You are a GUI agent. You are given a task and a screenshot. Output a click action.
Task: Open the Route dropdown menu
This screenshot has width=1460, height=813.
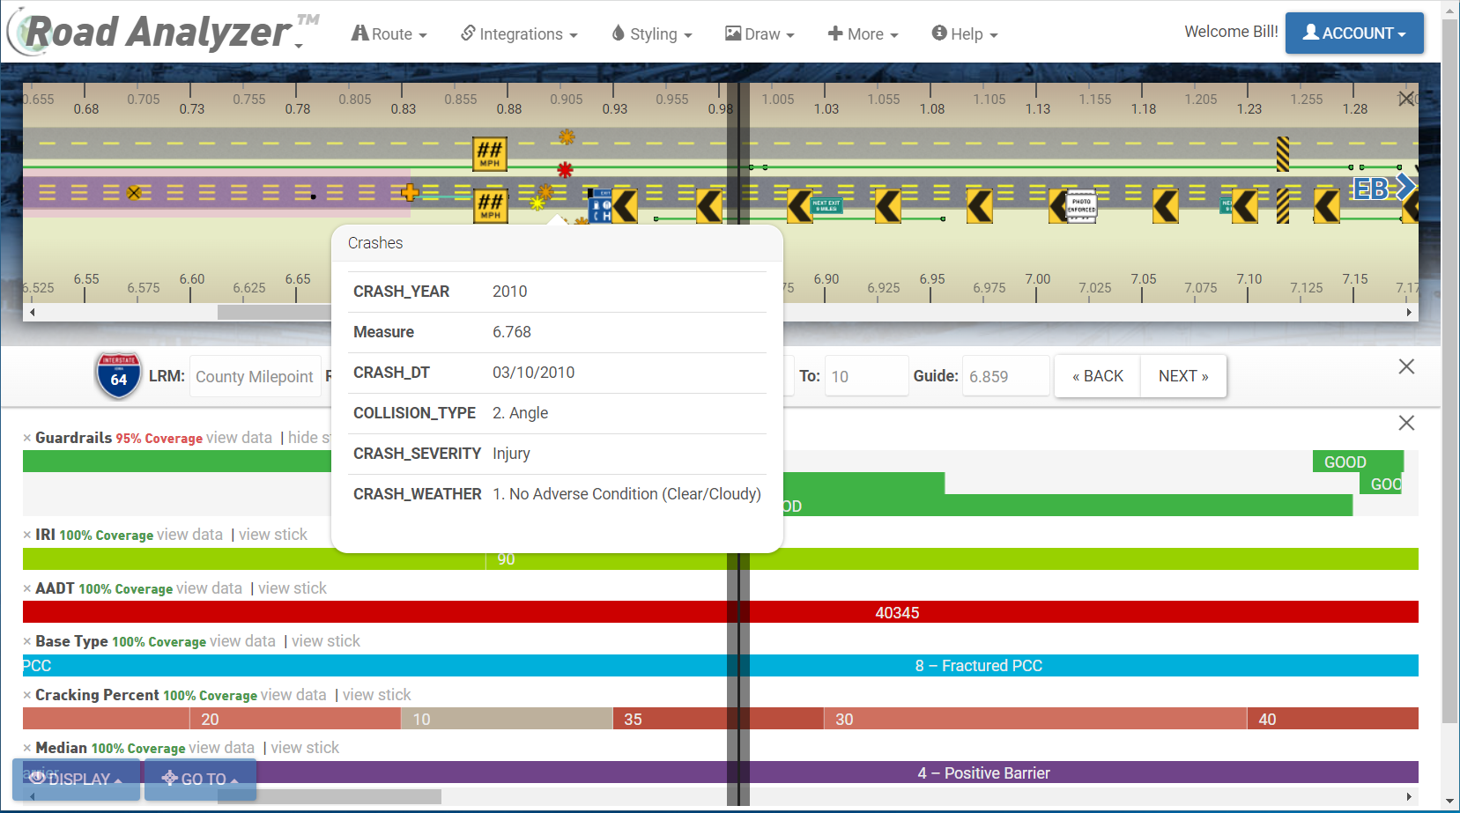389,33
